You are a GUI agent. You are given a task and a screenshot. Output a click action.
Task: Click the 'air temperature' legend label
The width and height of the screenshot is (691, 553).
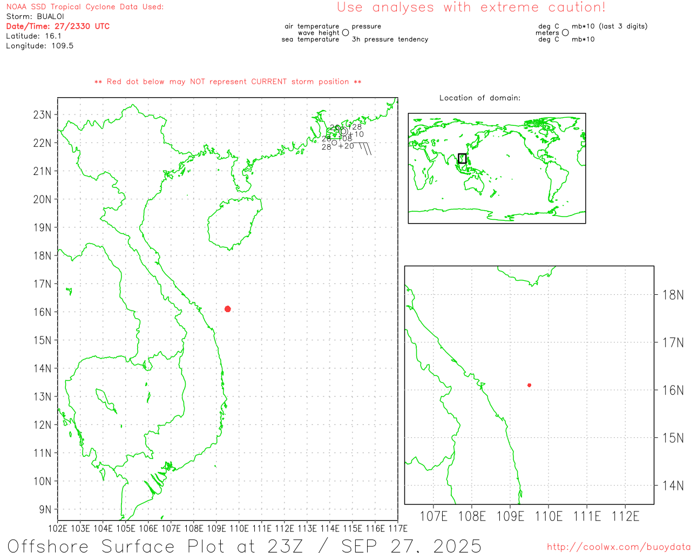pyautogui.click(x=312, y=26)
